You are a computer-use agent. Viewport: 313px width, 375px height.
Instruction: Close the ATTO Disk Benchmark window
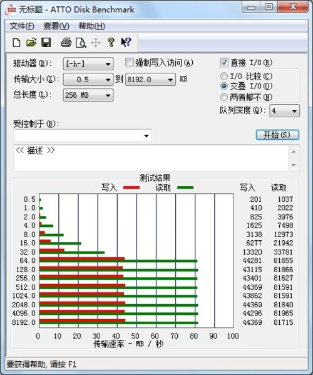tap(293, 7)
